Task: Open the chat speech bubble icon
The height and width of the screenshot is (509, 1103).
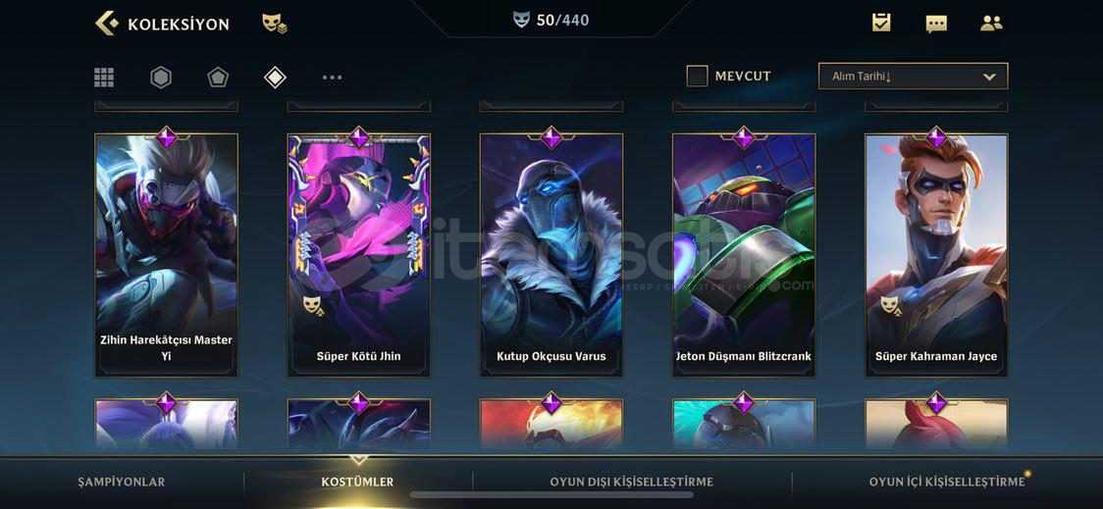Action: 936,24
